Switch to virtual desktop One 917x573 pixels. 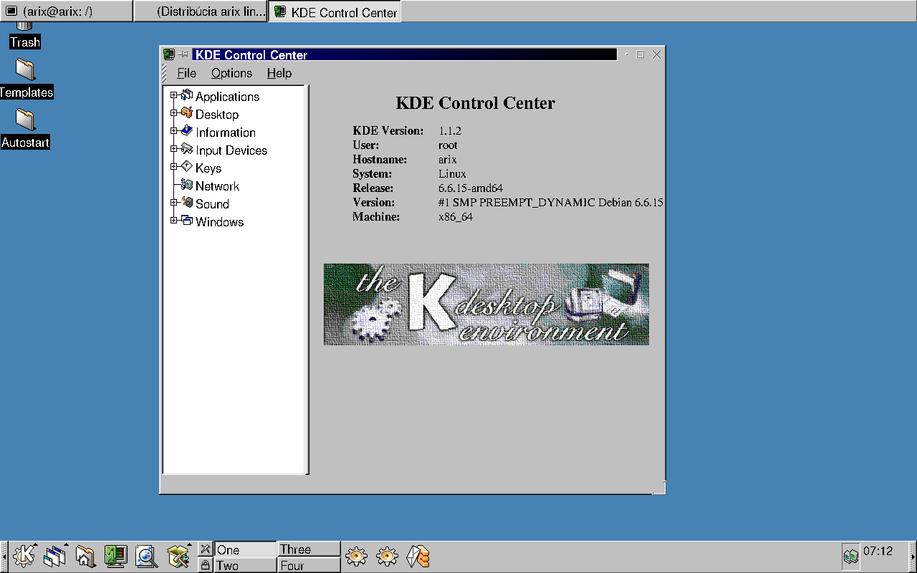pos(245,549)
